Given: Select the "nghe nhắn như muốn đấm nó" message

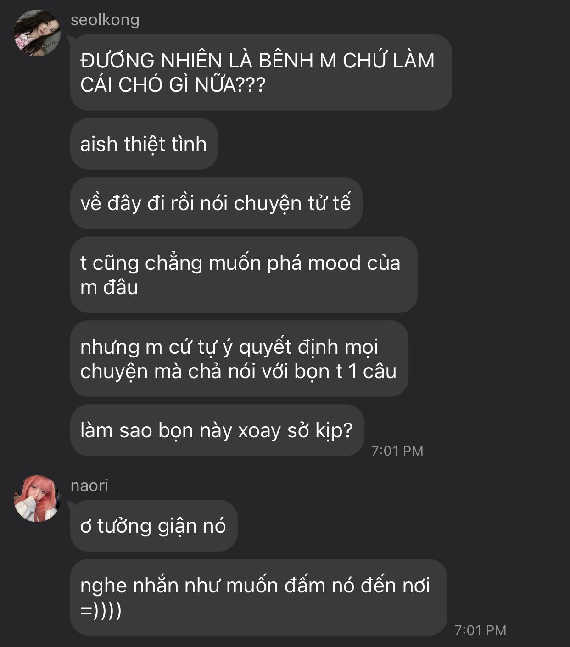Looking at the screenshot, I should click(x=258, y=597).
